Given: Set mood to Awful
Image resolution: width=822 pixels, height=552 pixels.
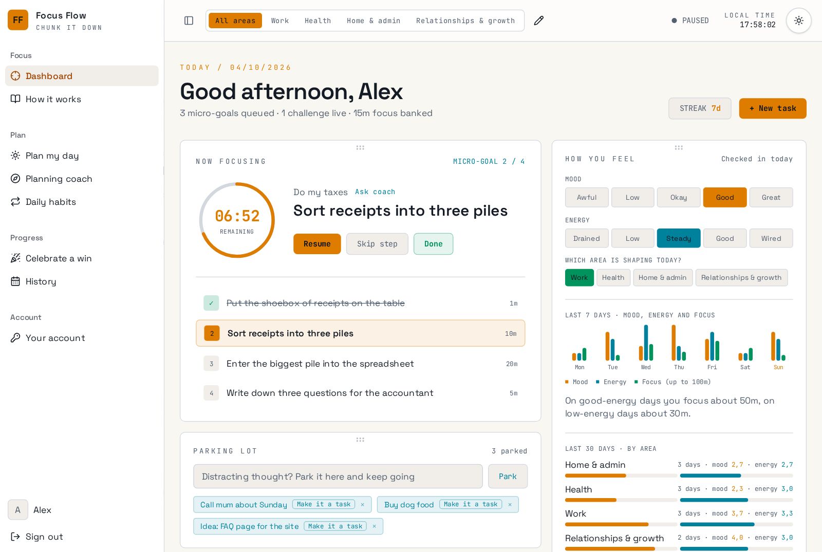Looking at the screenshot, I should tap(587, 197).
